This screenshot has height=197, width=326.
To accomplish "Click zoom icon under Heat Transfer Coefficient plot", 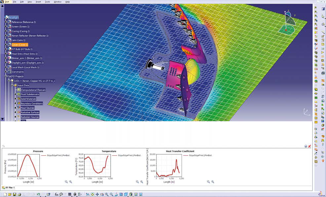I will [208, 181].
